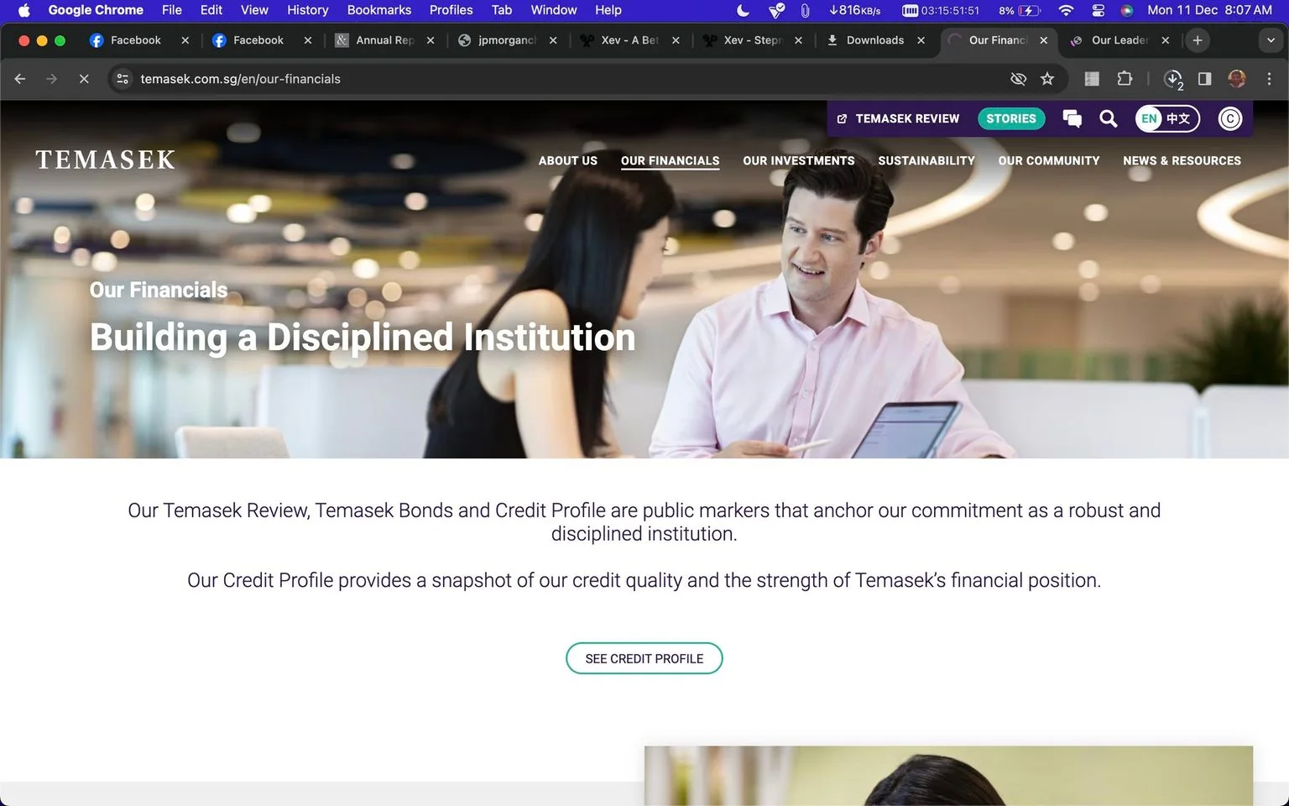Switch to the Xev - Stepn tab
Viewport: 1289px width, 806px height.
(x=752, y=40)
